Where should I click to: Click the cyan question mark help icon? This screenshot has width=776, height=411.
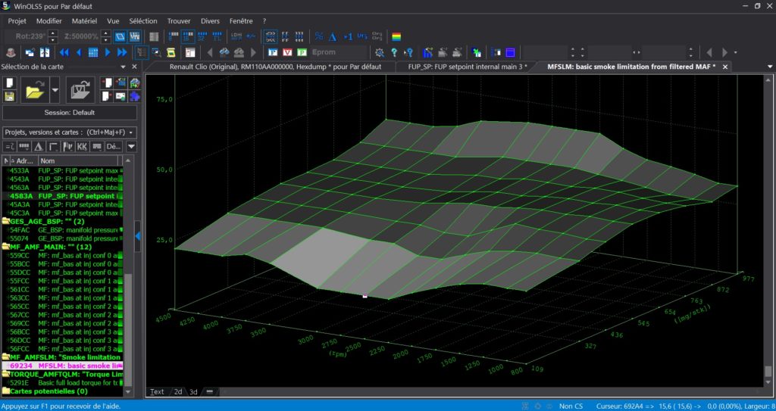(394, 52)
